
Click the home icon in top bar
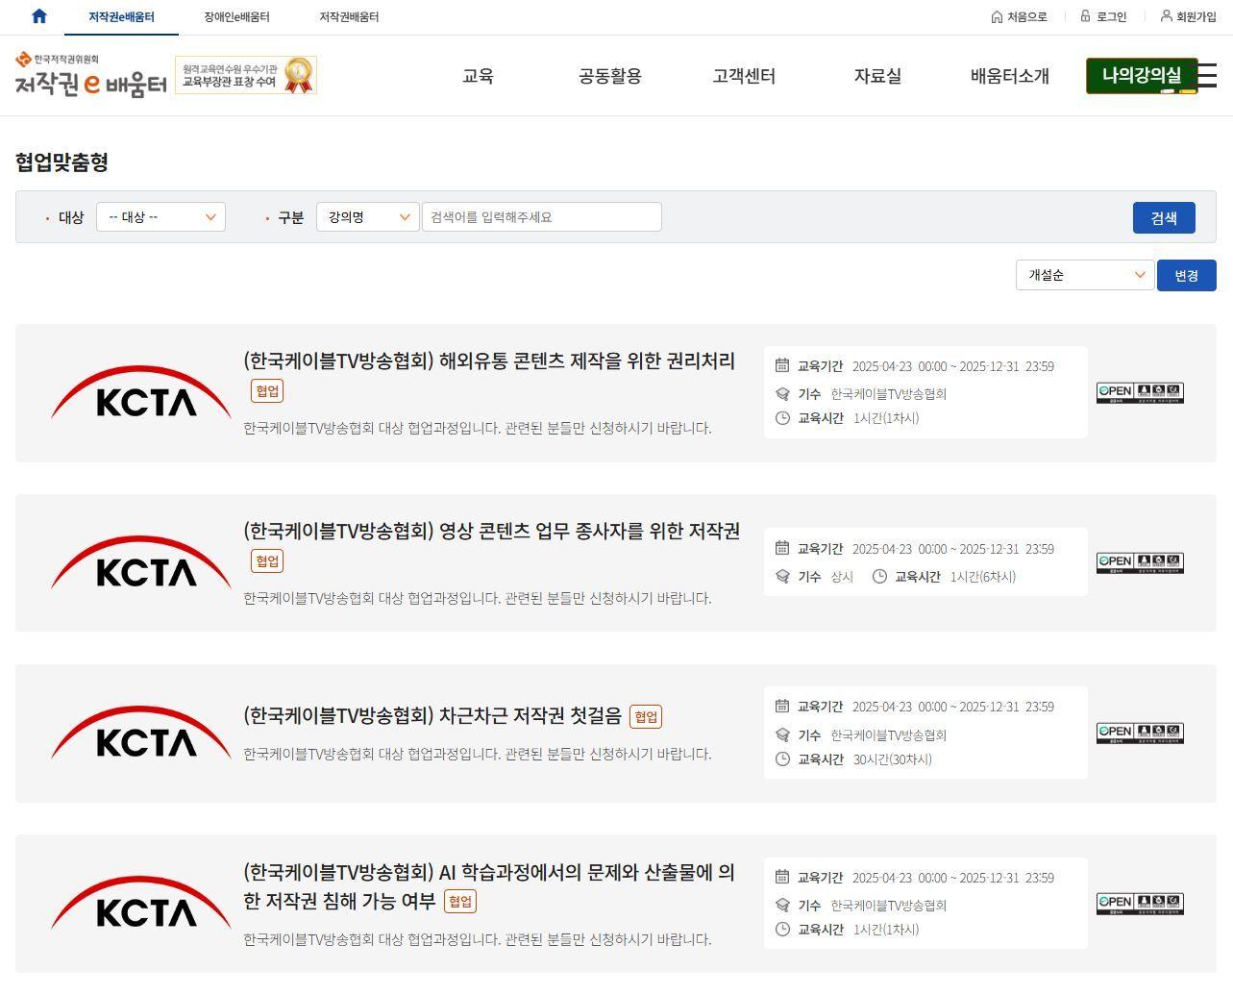point(39,16)
